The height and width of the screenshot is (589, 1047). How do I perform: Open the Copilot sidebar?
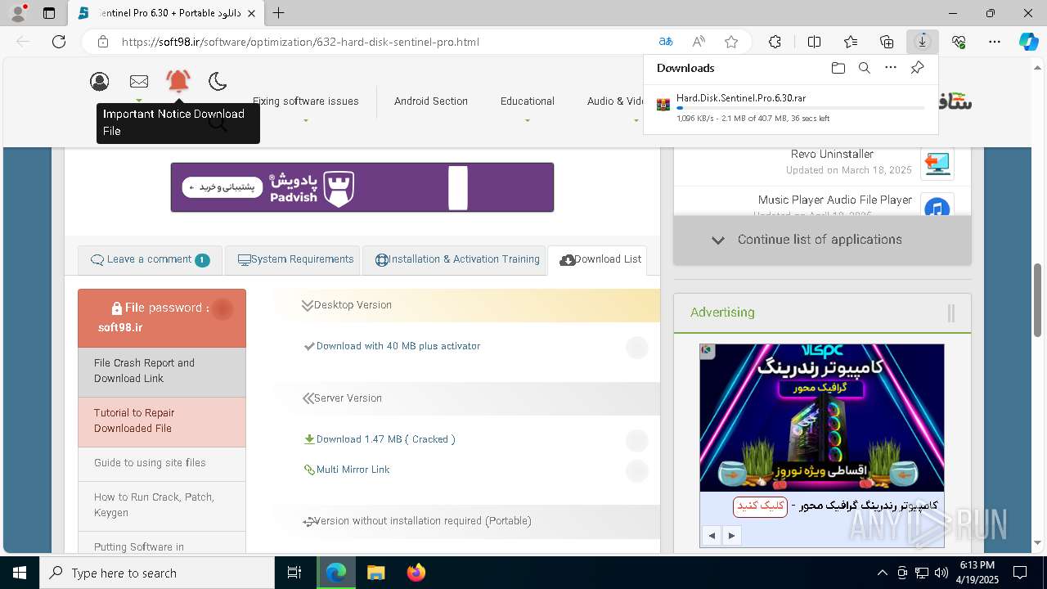click(1028, 42)
